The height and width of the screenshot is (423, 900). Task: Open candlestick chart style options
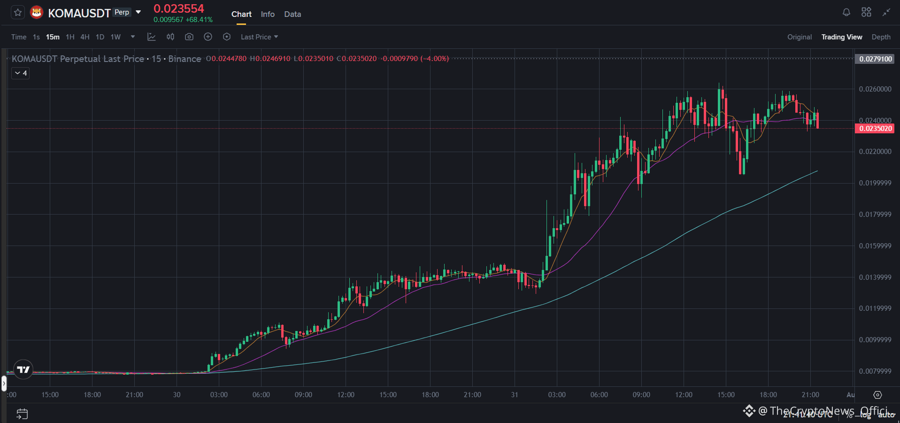(170, 37)
